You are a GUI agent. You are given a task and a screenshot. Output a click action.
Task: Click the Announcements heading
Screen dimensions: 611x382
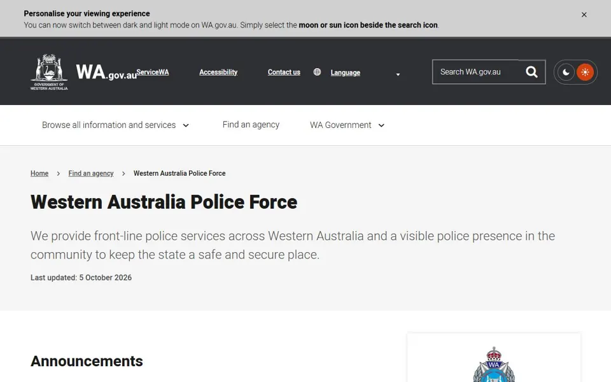click(87, 362)
